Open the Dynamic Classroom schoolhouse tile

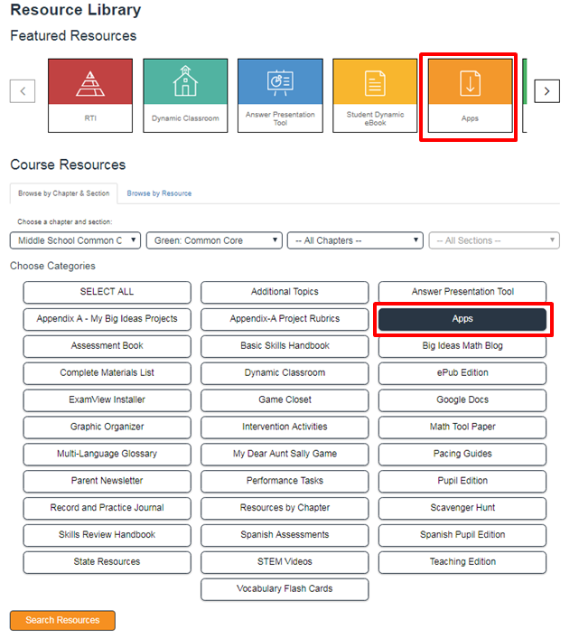click(x=185, y=96)
